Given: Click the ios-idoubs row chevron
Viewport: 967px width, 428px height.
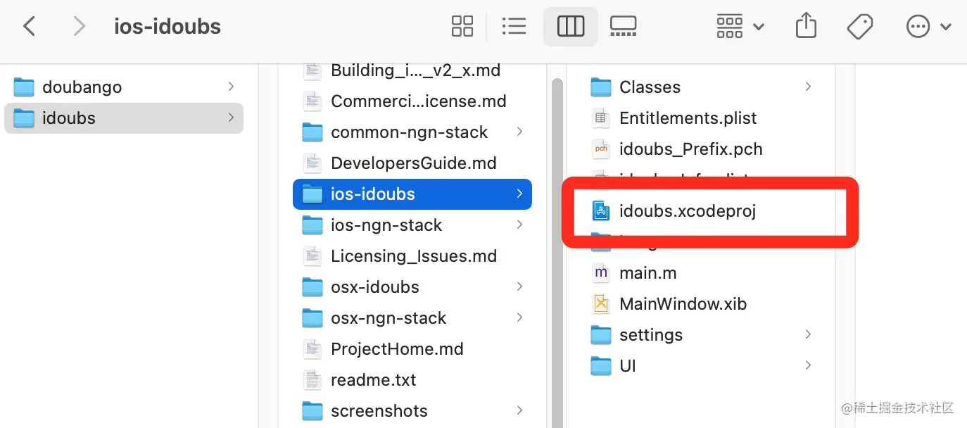Looking at the screenshot, I should click(519, 194).
